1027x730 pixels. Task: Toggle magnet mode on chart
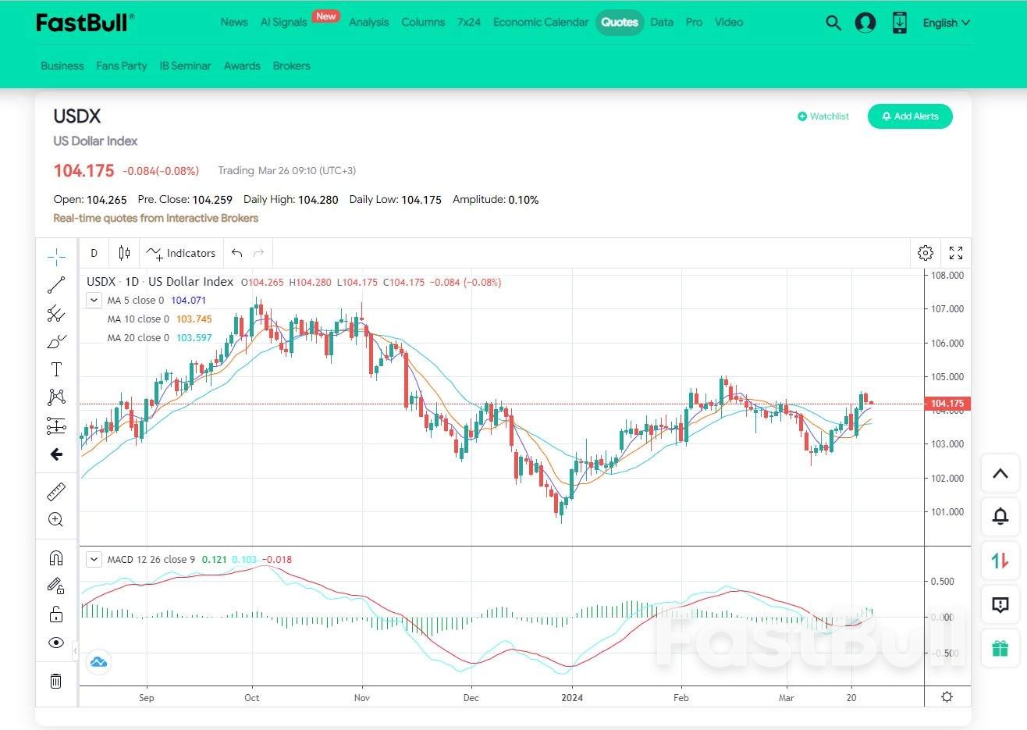tap(56, 557)
